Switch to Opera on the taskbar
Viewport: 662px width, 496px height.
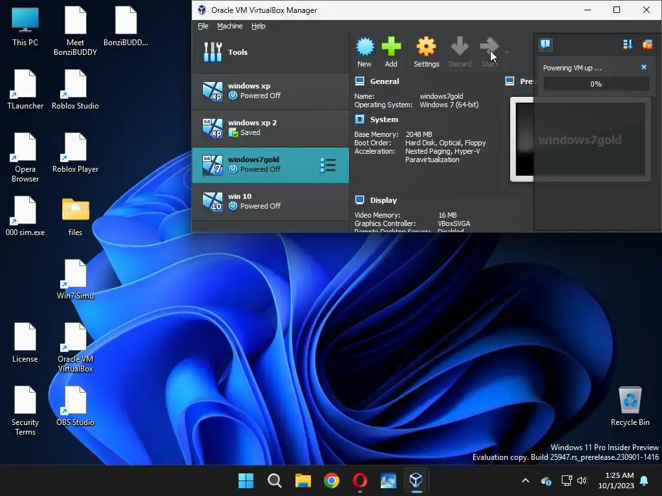(x=359, y=480)
